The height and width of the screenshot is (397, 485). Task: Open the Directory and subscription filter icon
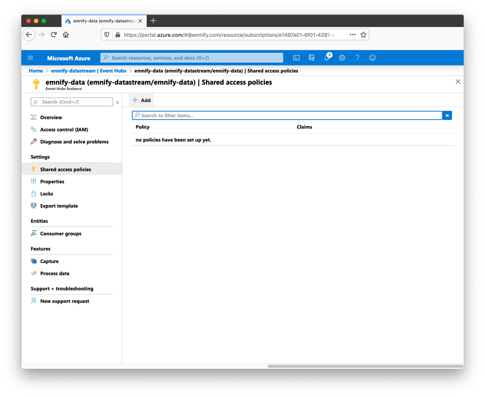[311, 58]
